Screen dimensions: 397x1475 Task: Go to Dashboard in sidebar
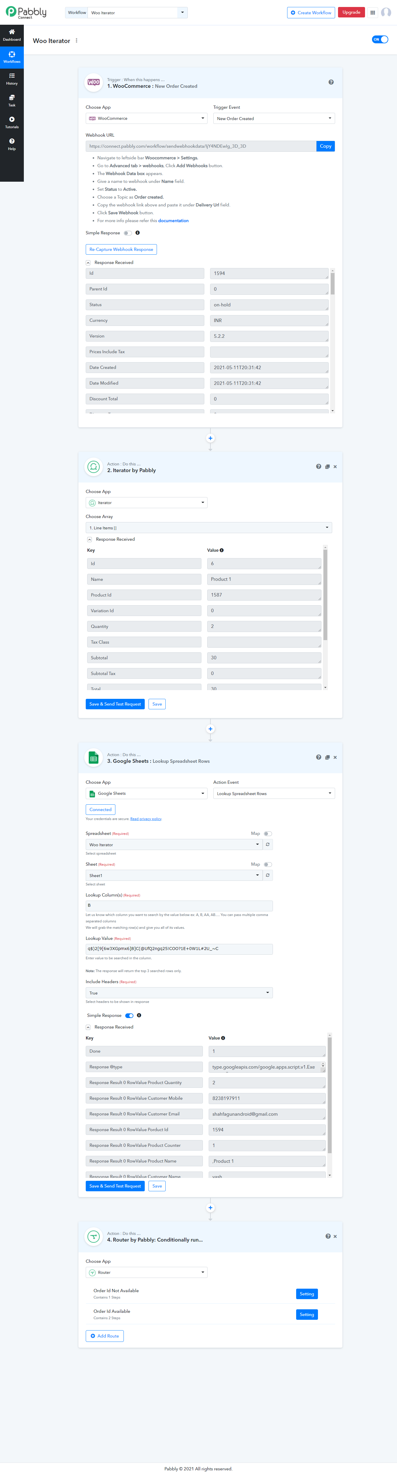pyautogui.click(x=11, y=35)
